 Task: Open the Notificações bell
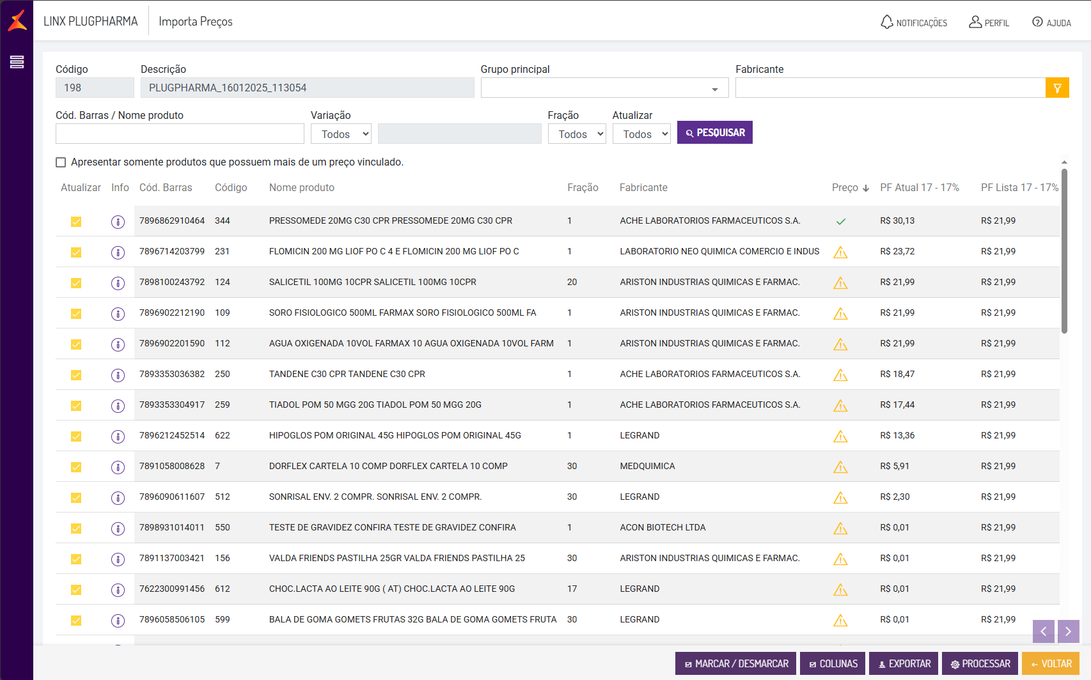pyautogui.click(x=914, y=22)
